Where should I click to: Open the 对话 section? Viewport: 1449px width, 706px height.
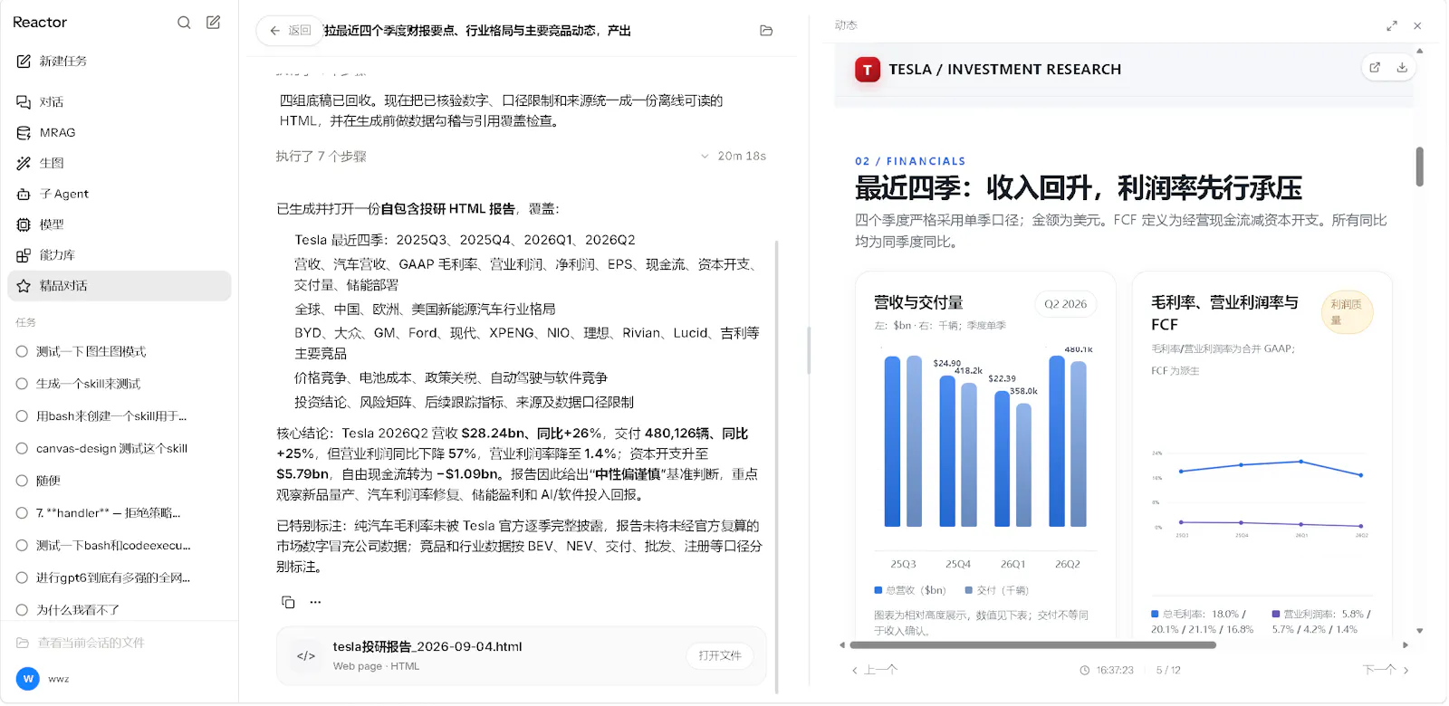[120, 102]
